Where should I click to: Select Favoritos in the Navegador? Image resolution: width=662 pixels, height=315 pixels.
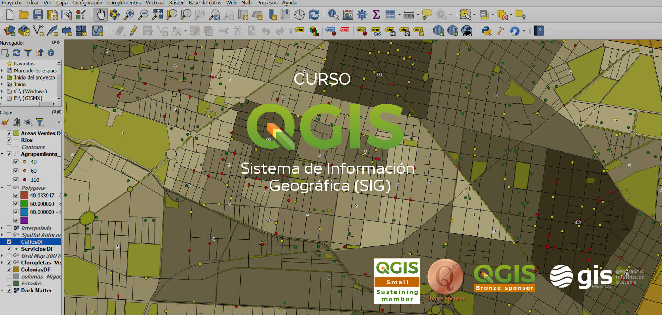(24, 64)
